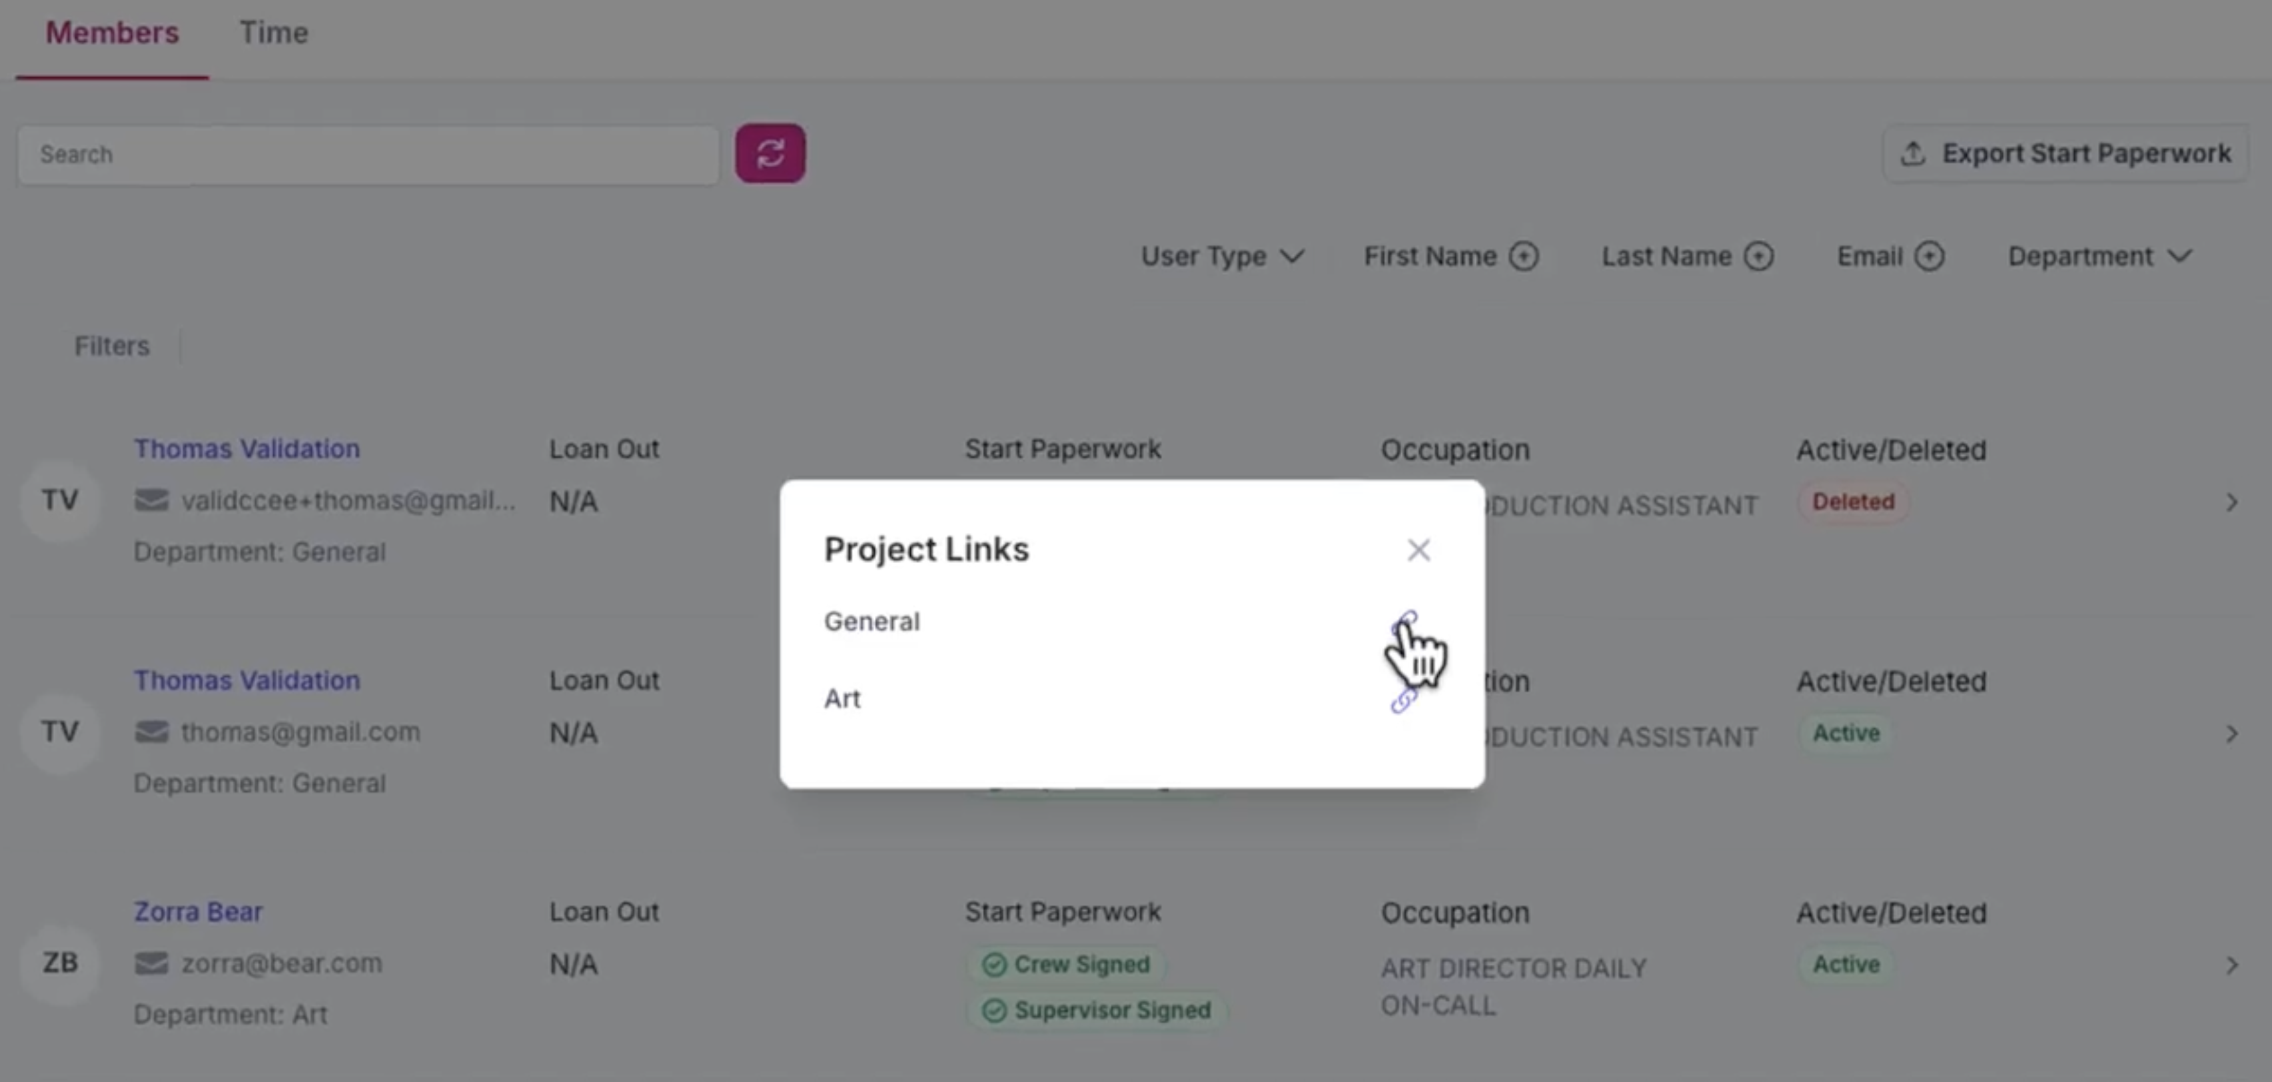The image size is (2272, 1082).
Task: Click the Art entry in Project Links
Action: (842, 698)
